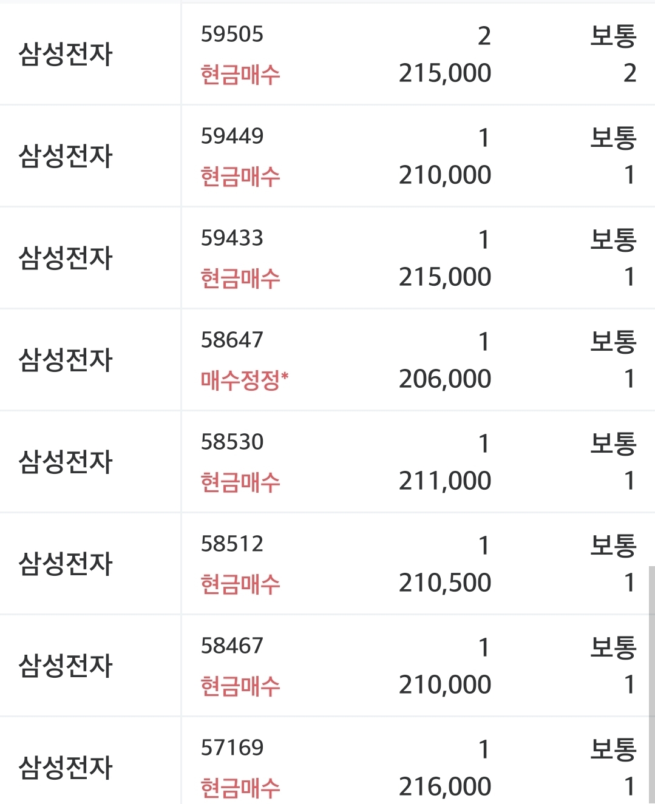Select order number 58530
Image resolution: width=655 pixels, height=804 pixels.
pos(232,442)
